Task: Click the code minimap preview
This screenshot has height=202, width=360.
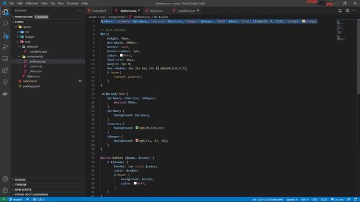Action: (341, 30)
